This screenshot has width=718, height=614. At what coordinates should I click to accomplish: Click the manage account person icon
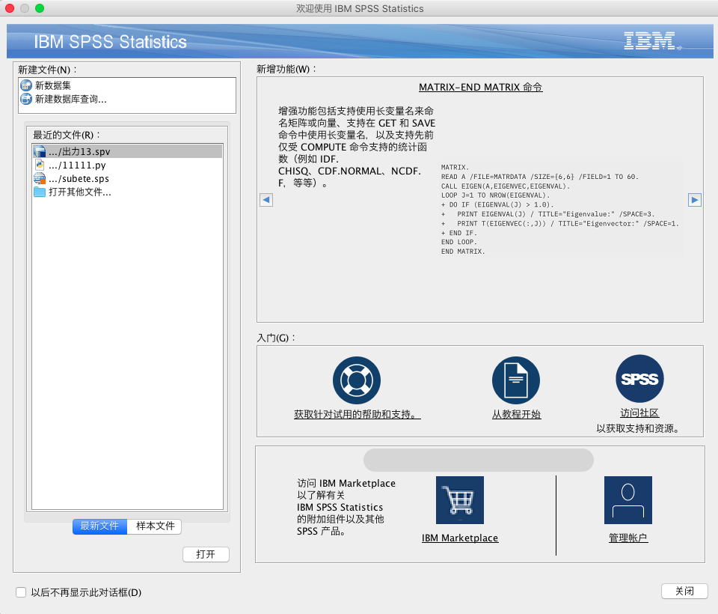click(628, 500)
